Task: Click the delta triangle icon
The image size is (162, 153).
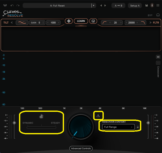Action: tap(98, 116)
